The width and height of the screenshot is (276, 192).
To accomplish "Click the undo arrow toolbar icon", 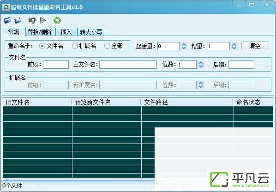I will click(x=32, y=20).
